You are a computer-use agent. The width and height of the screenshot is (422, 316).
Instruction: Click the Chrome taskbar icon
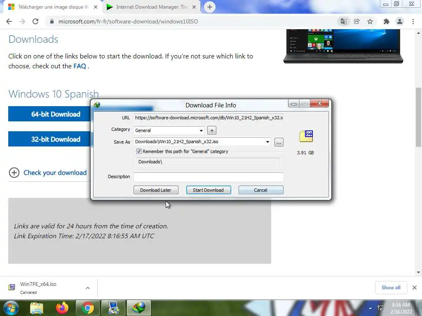[88, 308]
